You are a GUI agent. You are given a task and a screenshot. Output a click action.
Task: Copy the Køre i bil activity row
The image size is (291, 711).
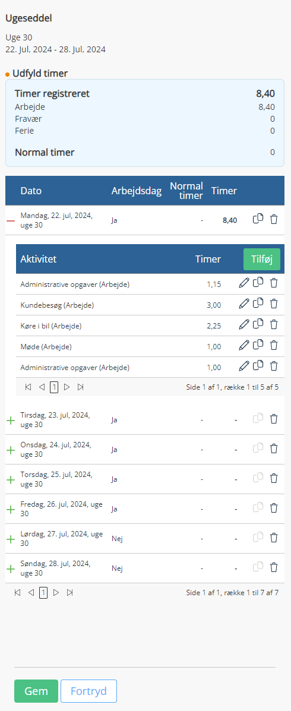coord(258,324)
